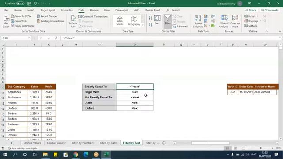Toggle the AutoSave switch

(x=20, y=4)
